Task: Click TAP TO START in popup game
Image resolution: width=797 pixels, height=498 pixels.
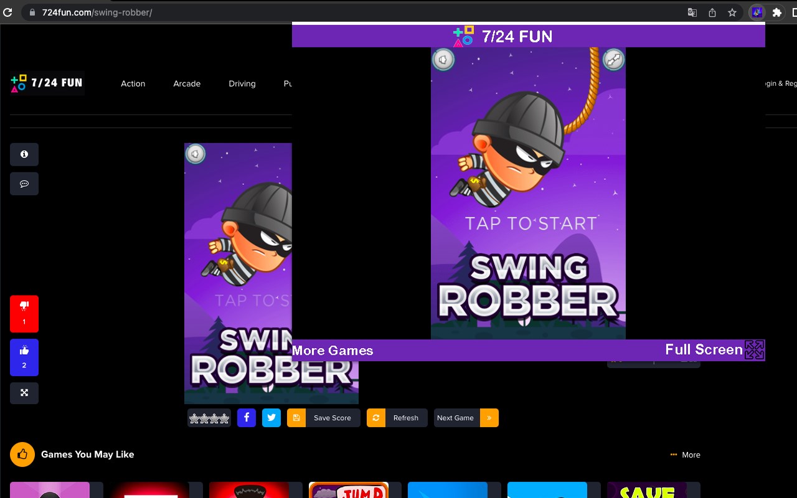Action: 531,223
